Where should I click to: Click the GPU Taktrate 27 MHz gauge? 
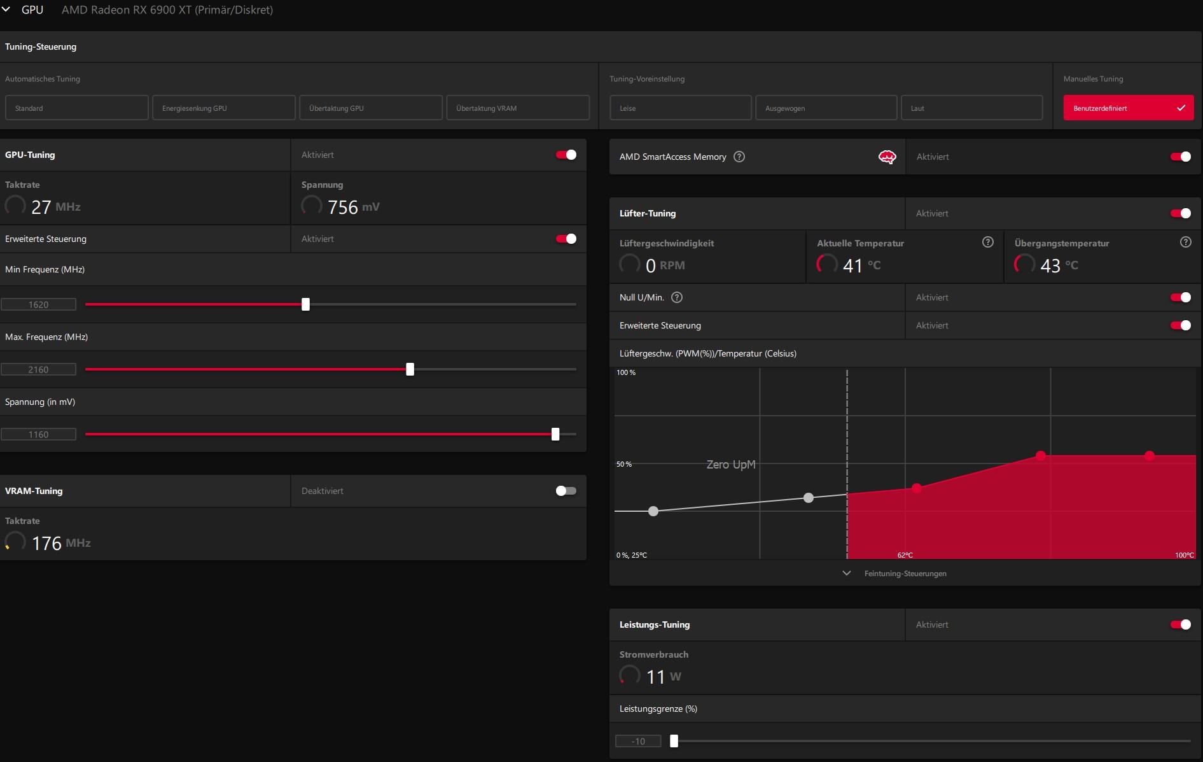click(x=15, y=206)
